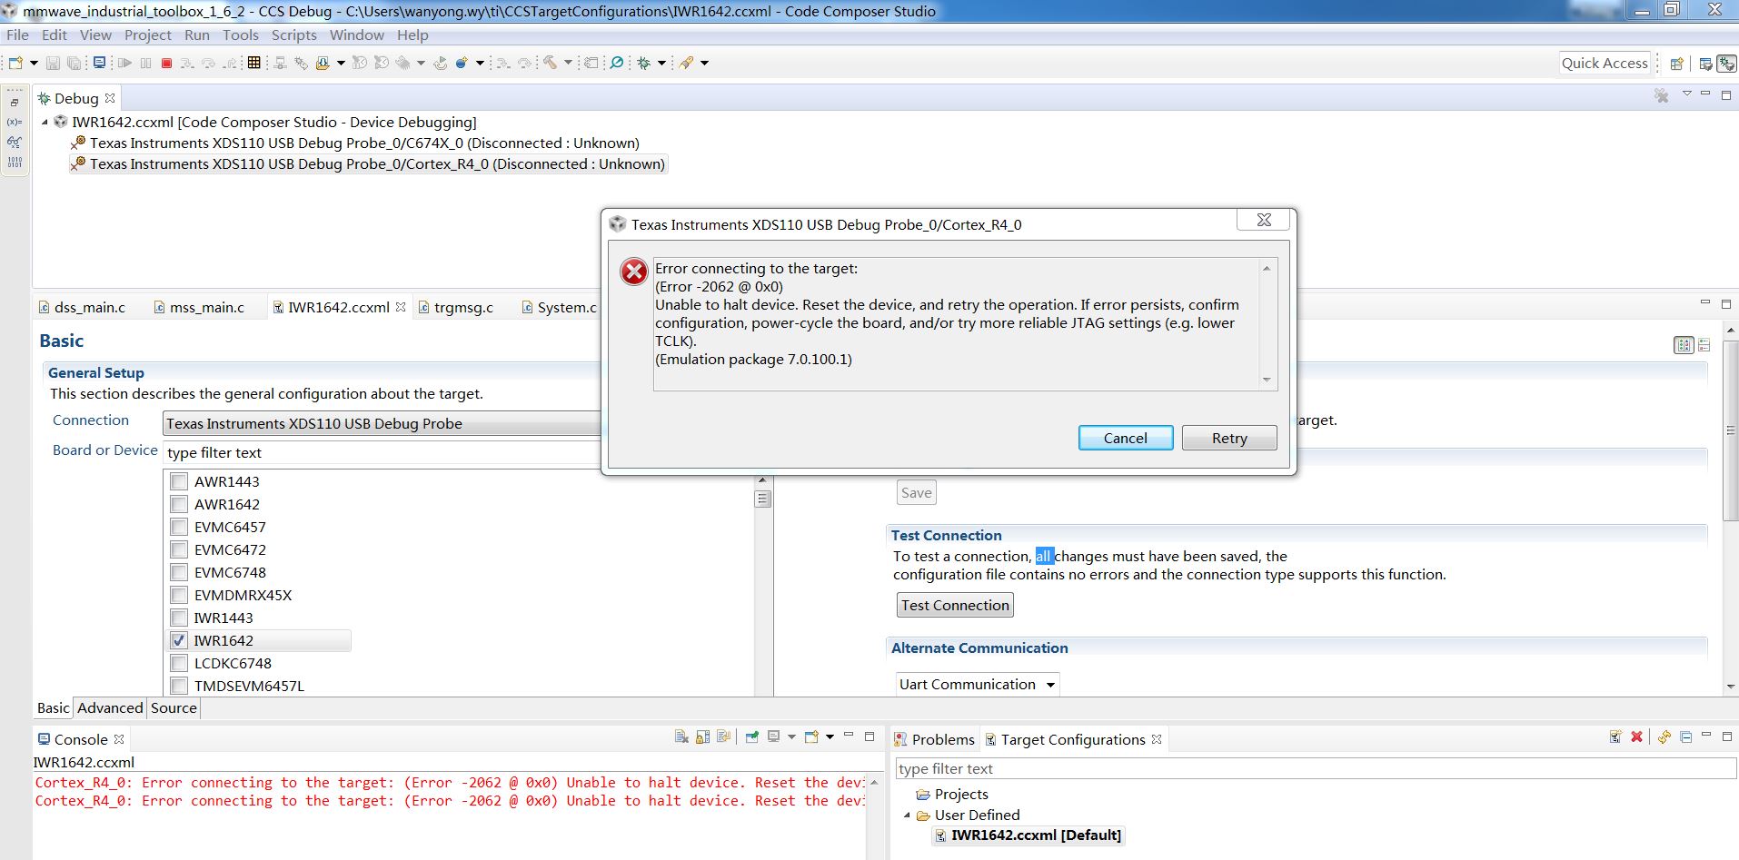The width and height of the screenshot is (1739, 860).
Task: Open the Project menu
Action: tap(147, 35)
